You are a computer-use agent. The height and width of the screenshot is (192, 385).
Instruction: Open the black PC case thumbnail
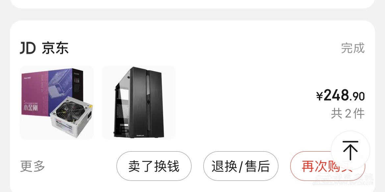click(139, 103)
